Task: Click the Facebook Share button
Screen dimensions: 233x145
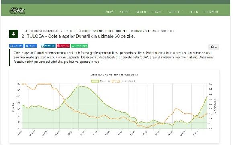Action: tap(31, 46)
